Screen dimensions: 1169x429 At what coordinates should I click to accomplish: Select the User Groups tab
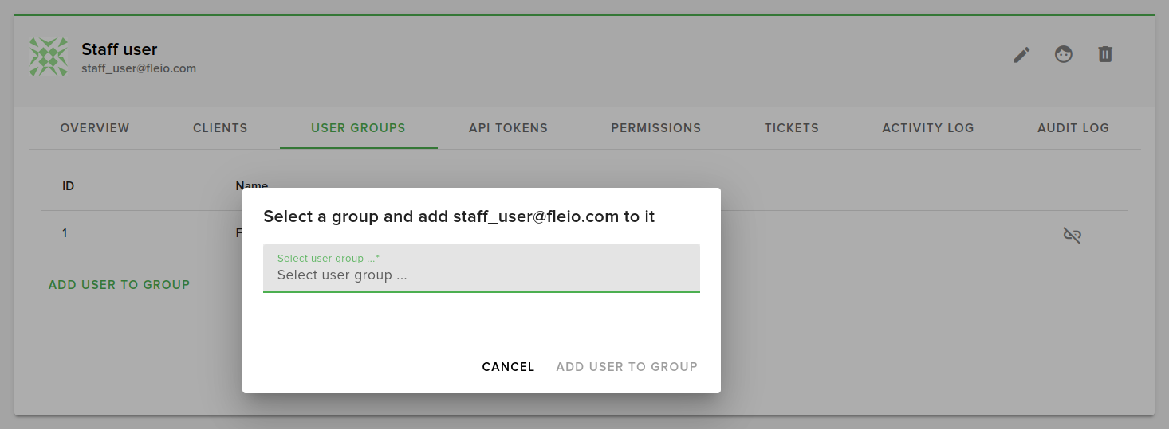click(358, 128)
